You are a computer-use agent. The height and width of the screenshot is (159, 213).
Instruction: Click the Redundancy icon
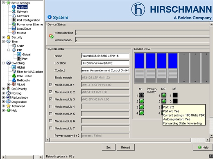tap(9, 97)
